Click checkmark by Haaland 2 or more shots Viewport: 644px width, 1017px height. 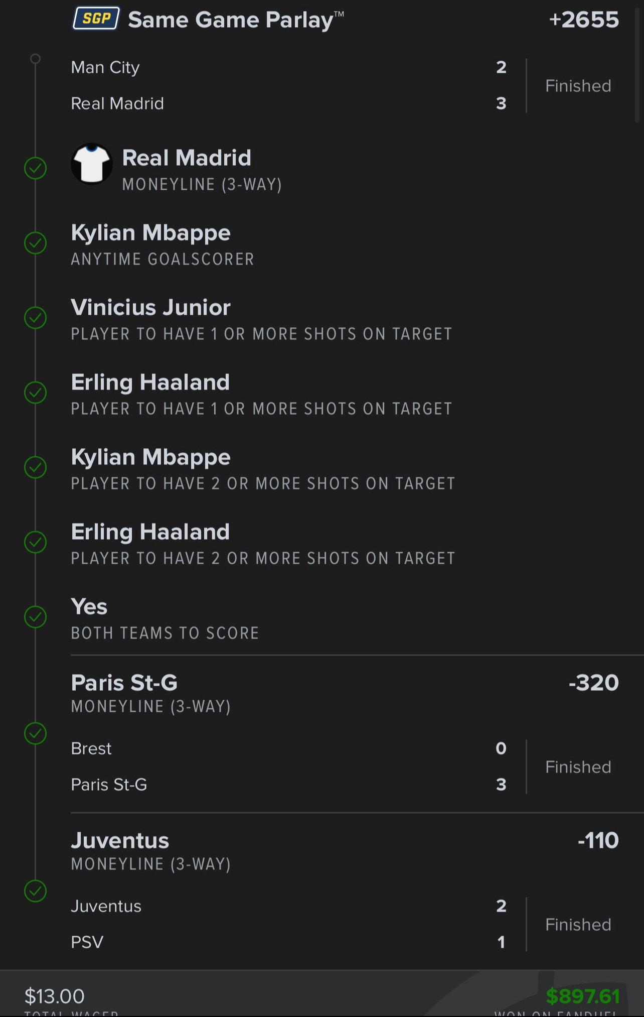(35, 542)
